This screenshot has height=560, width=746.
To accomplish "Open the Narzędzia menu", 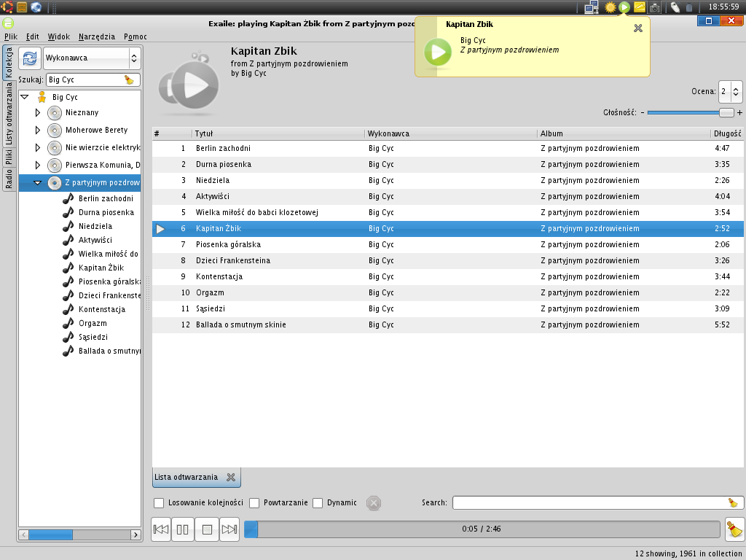I will point(97,36).
